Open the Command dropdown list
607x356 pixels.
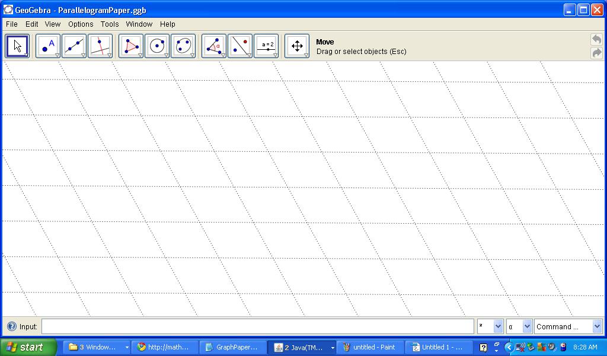[x=597, y=326]
